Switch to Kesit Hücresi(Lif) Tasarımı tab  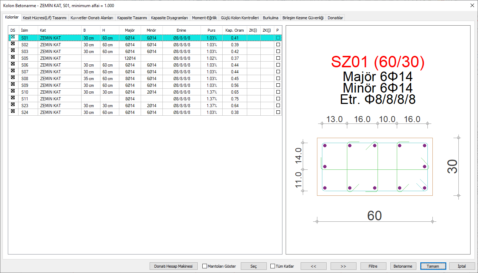[x=45, y=17]
